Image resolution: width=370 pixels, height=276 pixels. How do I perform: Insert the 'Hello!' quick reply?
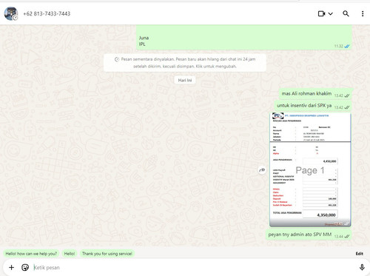[70, 254]
